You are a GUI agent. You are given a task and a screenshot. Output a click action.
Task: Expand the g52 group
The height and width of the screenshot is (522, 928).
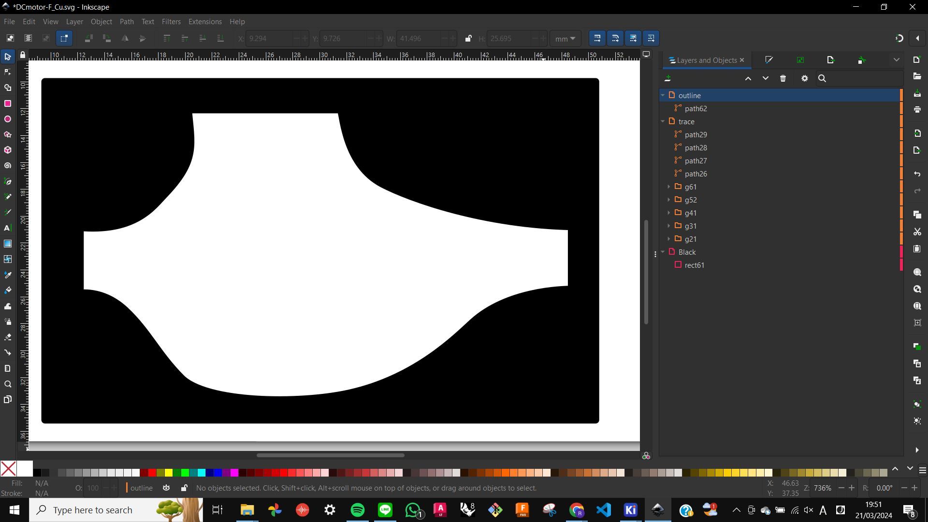[669, 200]
